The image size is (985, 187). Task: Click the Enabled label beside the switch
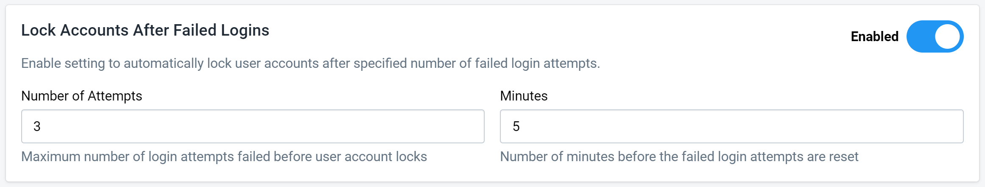click(874, 36)
